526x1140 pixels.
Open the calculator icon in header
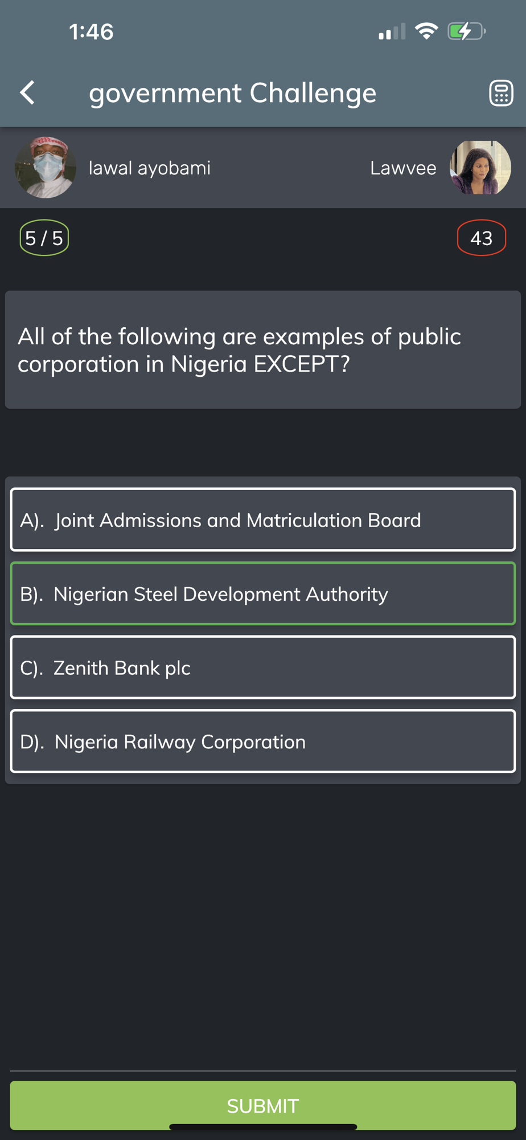tap(501, 93)
